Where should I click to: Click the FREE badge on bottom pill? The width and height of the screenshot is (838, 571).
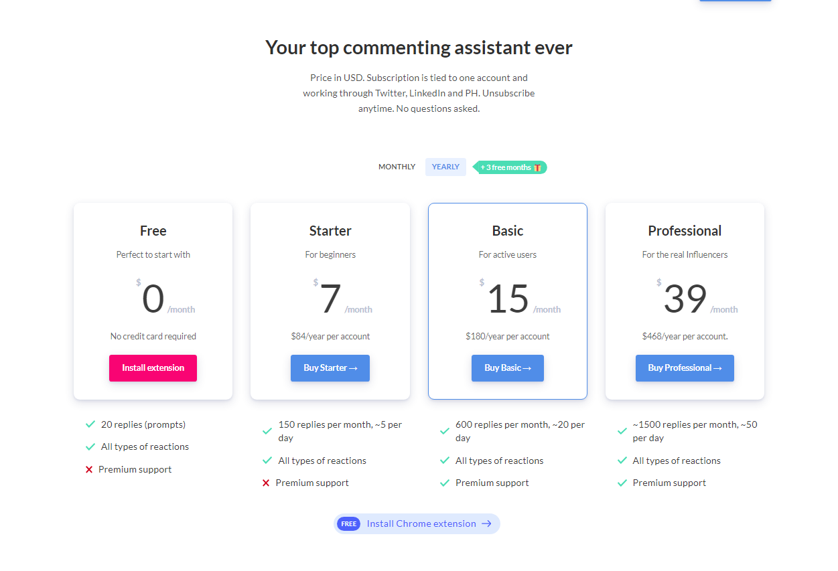pos(348,524)
